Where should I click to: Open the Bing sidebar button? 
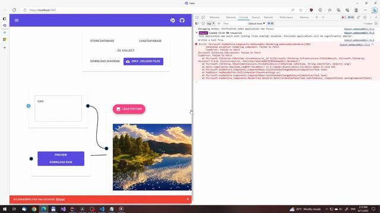(375, 10)
